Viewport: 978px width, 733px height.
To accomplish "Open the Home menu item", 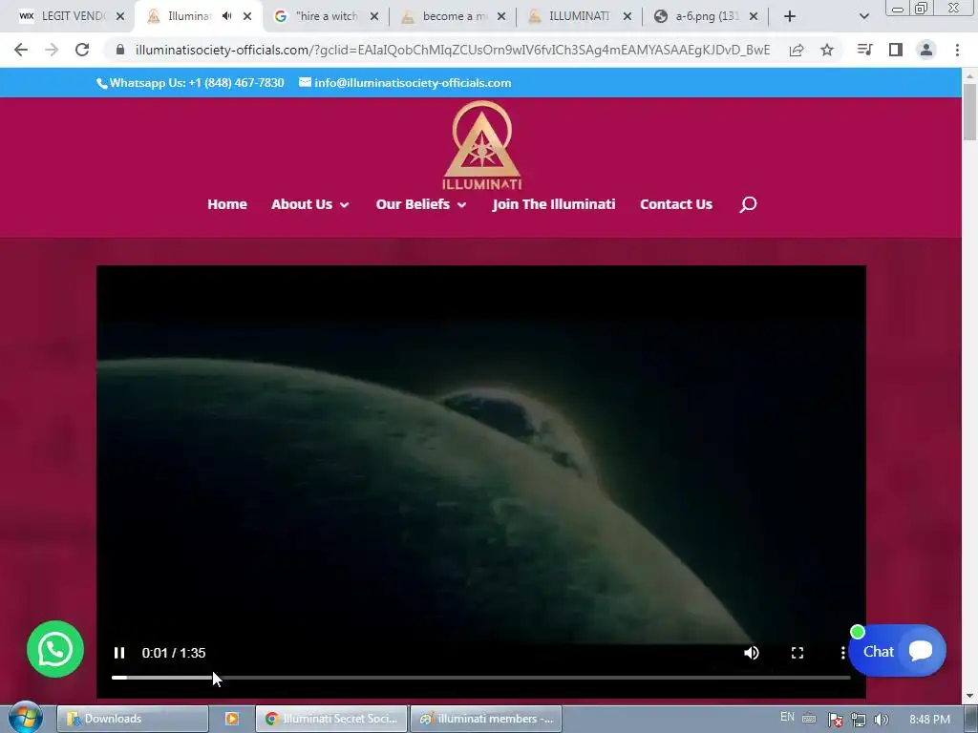I will [227, 204].
